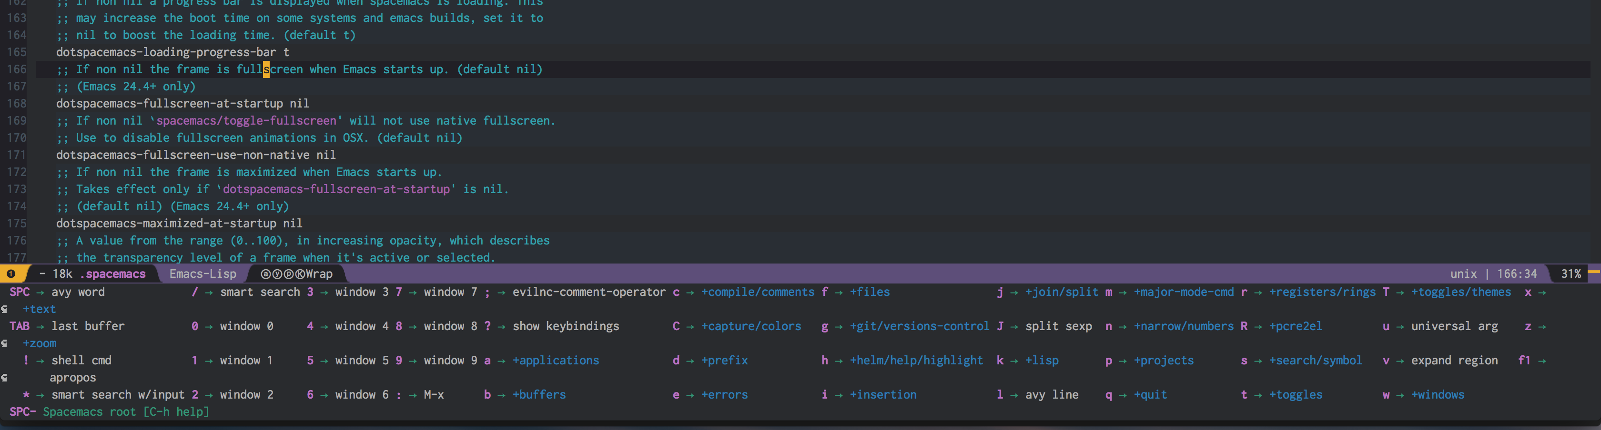The width and height of the screenshot is (1601, 430).
Task: Click the 'M-x' keybinding entry
Action: [x=433, y=395]
